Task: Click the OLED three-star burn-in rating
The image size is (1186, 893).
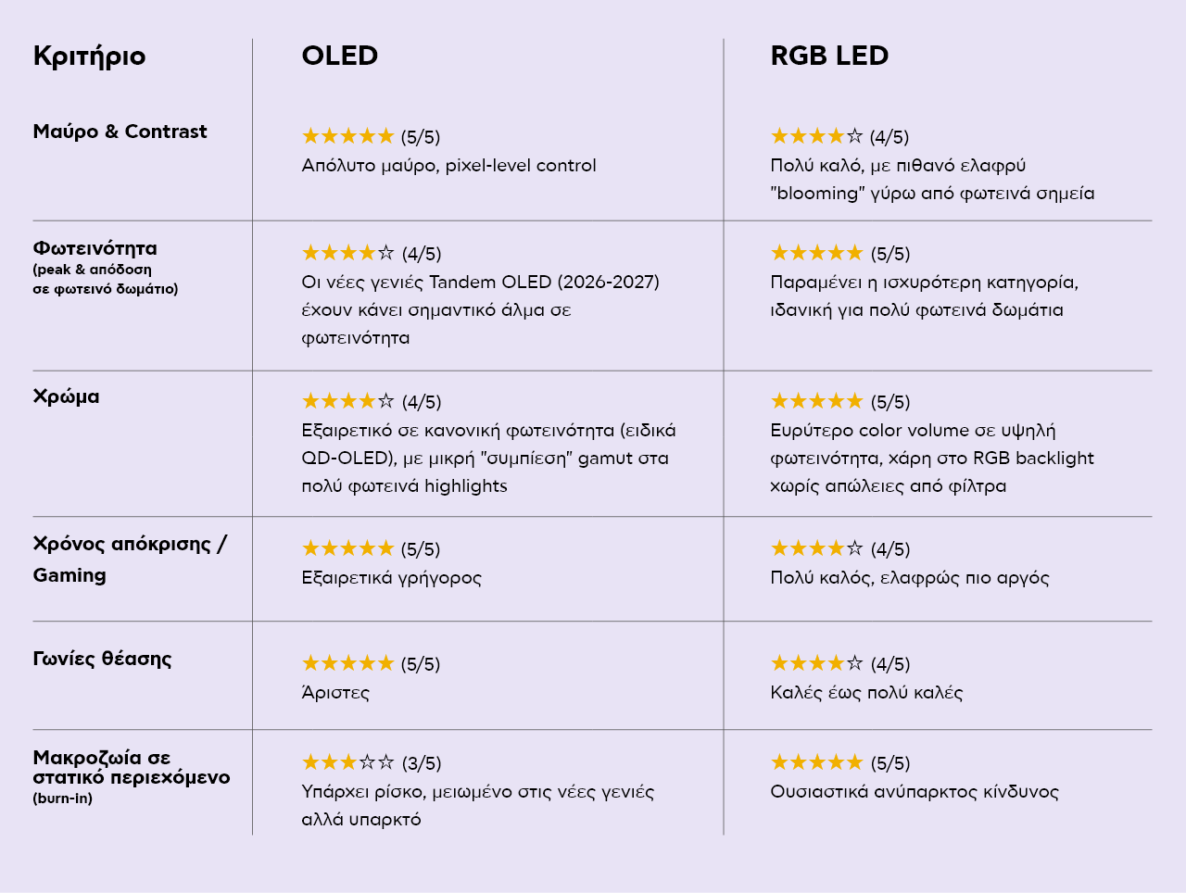Action: click(x=348, y=762)
